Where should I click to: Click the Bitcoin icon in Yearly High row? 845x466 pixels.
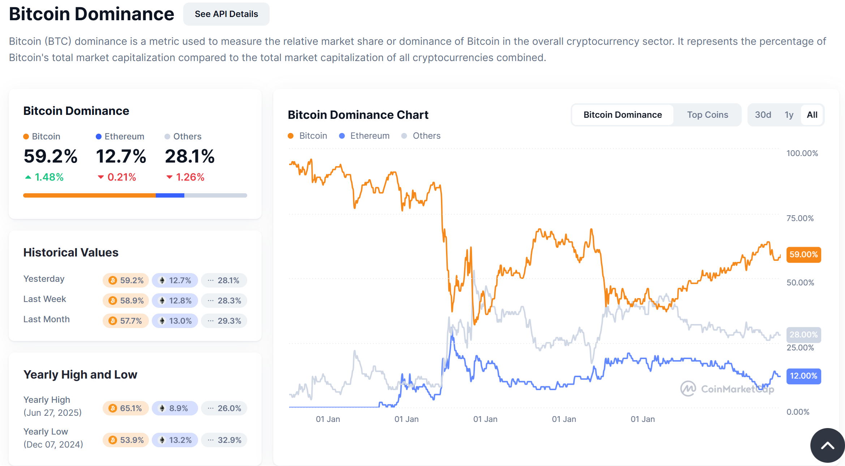pos(113,408)
